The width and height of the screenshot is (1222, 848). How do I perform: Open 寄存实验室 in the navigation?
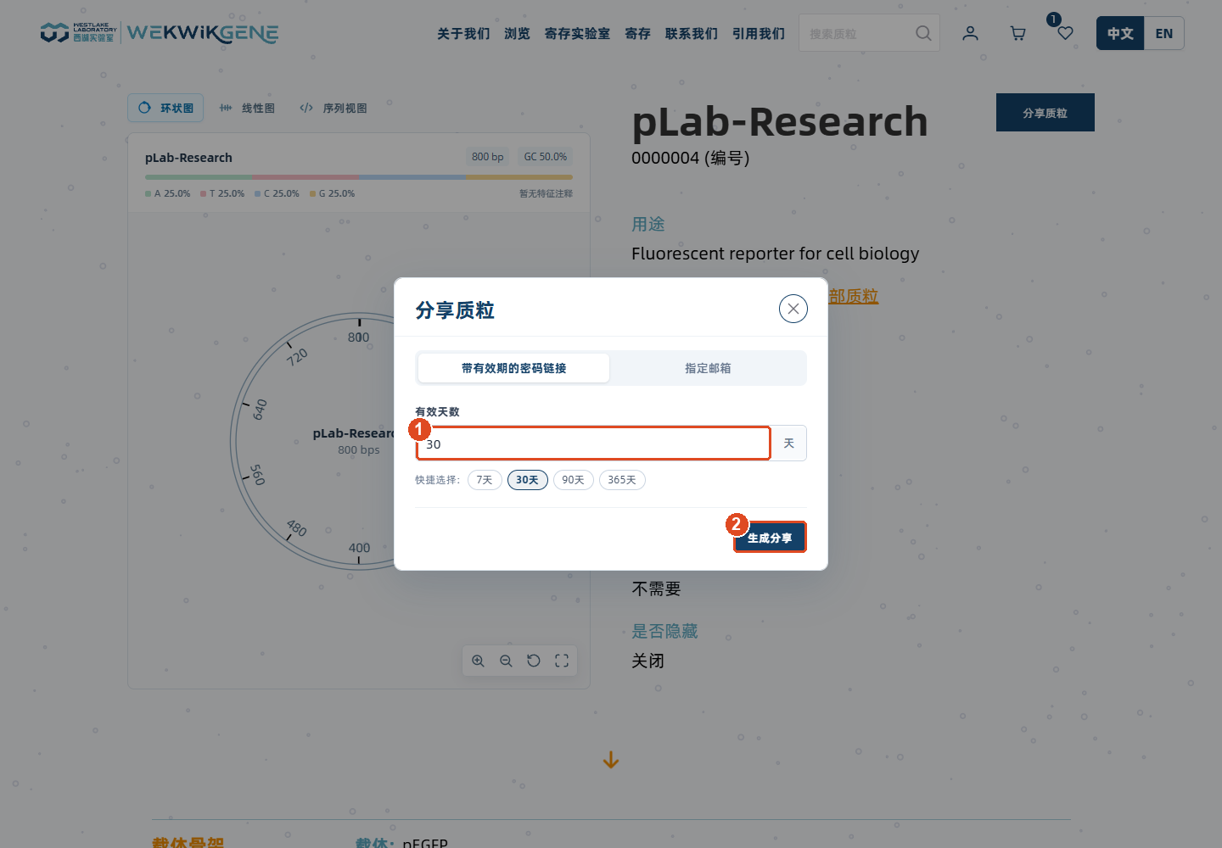577,33
